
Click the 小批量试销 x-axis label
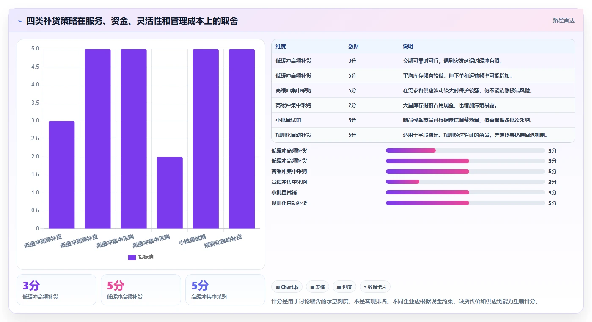pos(192,239)
